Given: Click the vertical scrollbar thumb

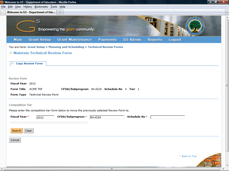Looking at the screenshot, I should point(227,85).
